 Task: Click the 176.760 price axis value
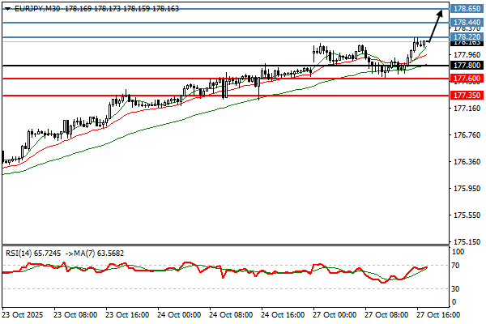(x=466, y=135)
